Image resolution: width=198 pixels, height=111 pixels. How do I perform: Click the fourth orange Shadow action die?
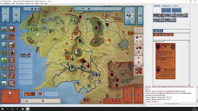point(165,35)
